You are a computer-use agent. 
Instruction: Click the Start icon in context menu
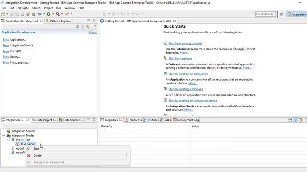[28, 149]
